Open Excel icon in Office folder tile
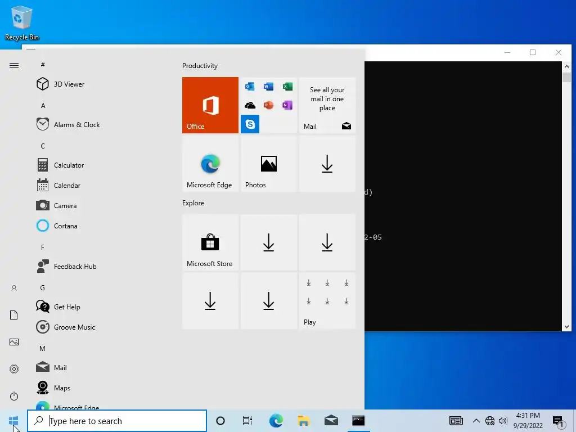Screen dimensions: 576x432 287,86
